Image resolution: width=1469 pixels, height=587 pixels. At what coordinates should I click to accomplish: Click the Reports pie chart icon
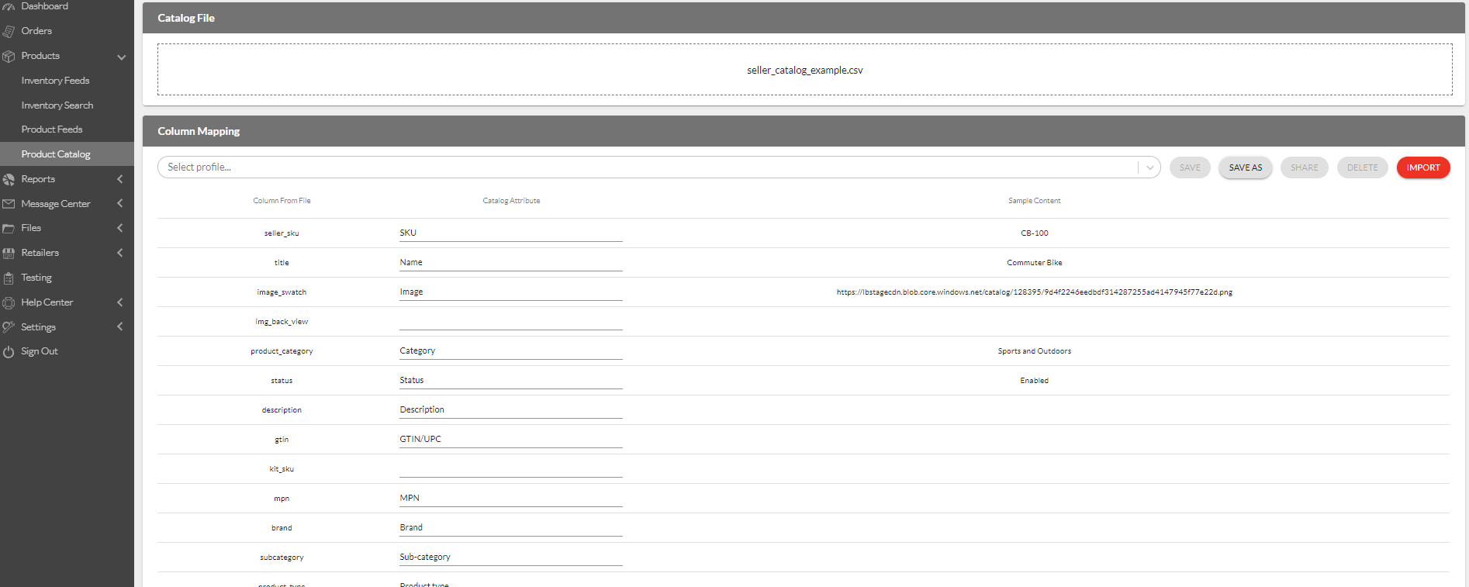[9, 180]
